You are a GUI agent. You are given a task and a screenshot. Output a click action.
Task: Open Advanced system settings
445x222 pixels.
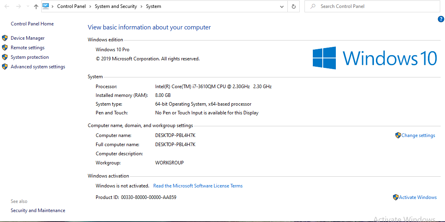(38, 67)
